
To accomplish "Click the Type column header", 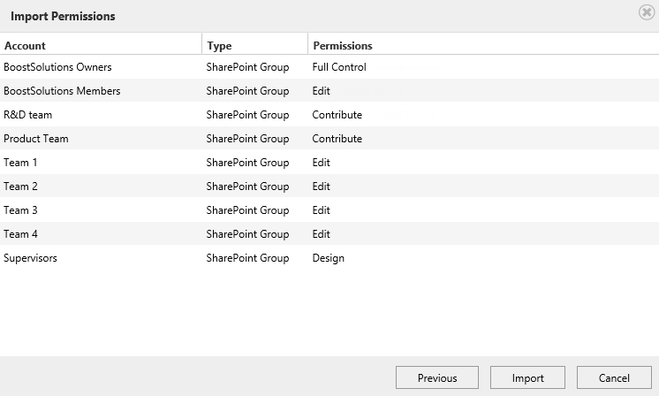I will pyautogui.click(x=219, y=45).
